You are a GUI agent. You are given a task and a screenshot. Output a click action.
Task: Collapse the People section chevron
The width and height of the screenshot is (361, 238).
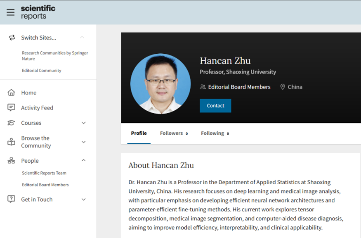click(x=83, y=160)
